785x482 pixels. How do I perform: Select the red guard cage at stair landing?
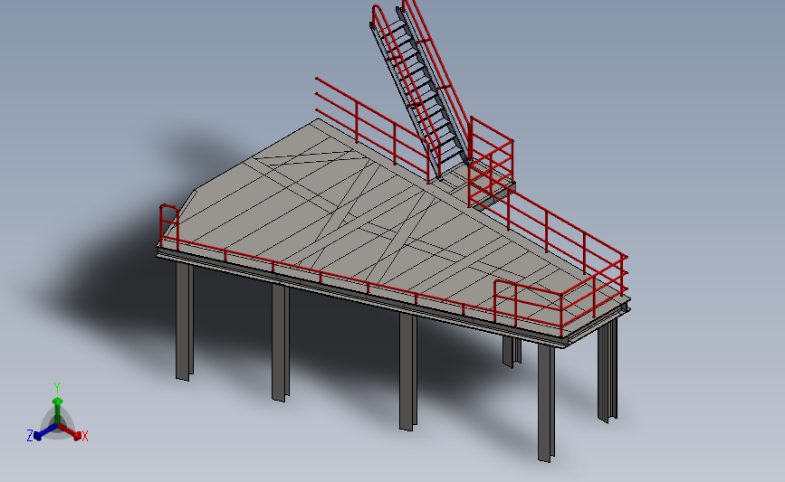(x=491, y=163)
